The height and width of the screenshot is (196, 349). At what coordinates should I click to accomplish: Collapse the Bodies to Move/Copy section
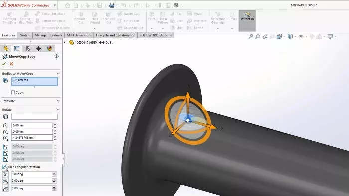(x=58, y=73)
